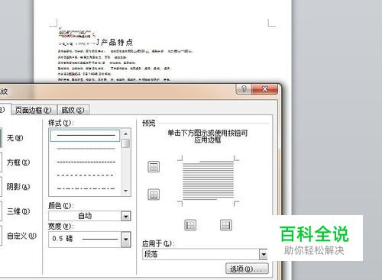Image resolution: width=382 pixels, height=280 pixels.
Task: Switch to the 底纹 tab
Action: pos(73,110)
